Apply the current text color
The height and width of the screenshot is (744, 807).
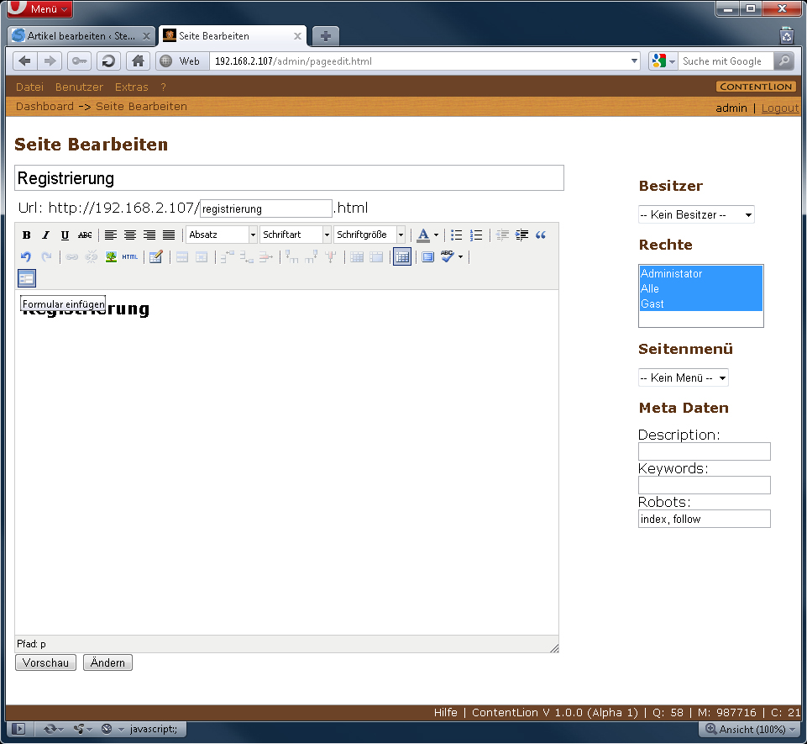pyautogui.click(x=423, y=235)
